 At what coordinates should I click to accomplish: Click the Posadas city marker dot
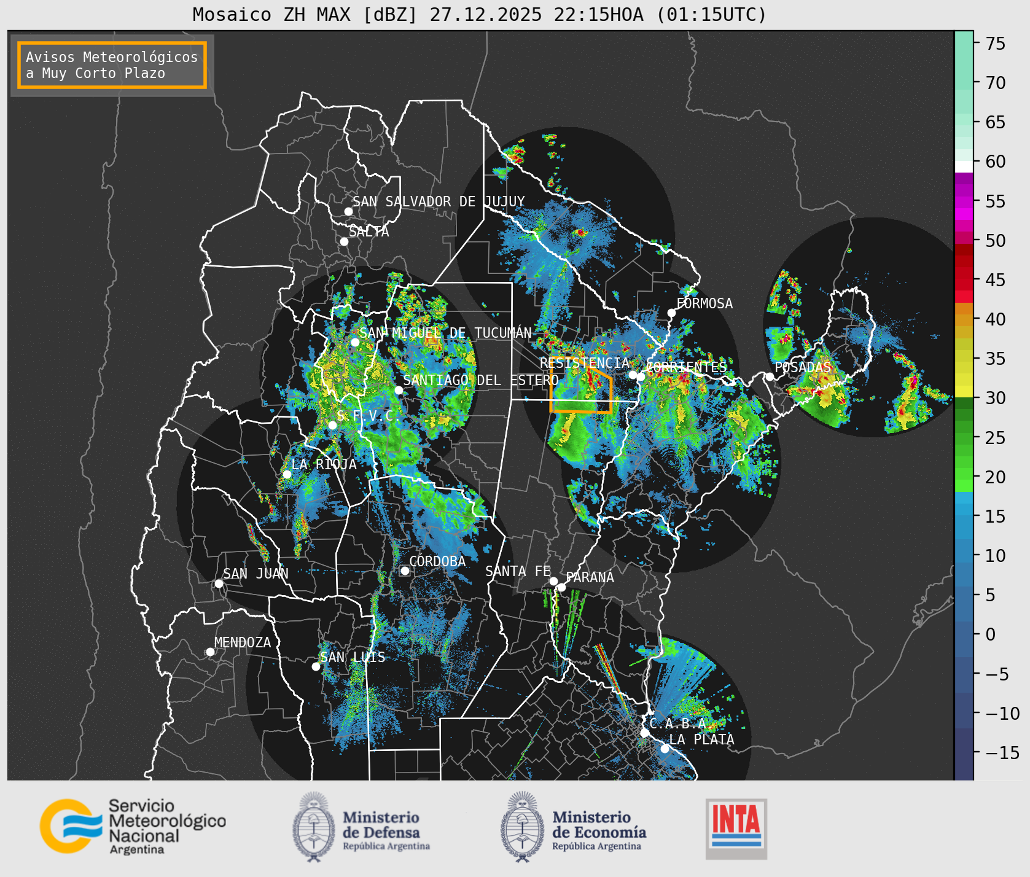[770, 376]
